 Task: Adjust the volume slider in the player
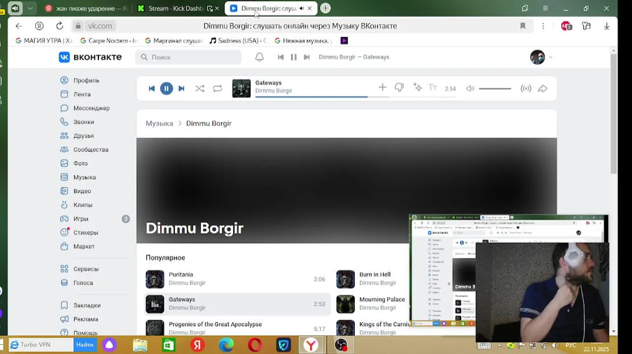495,88
